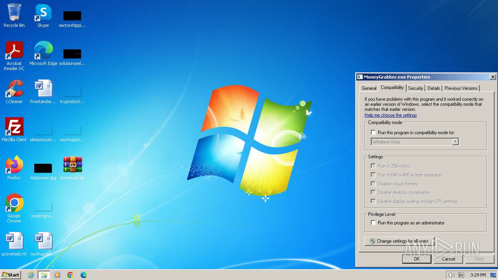Open Chrome from the taskbar
Screen dimensions: 498x280
tap(70, 275)
